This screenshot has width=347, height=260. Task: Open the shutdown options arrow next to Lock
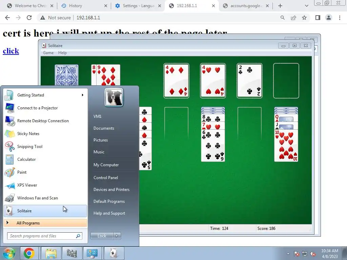tap(117, 236)
